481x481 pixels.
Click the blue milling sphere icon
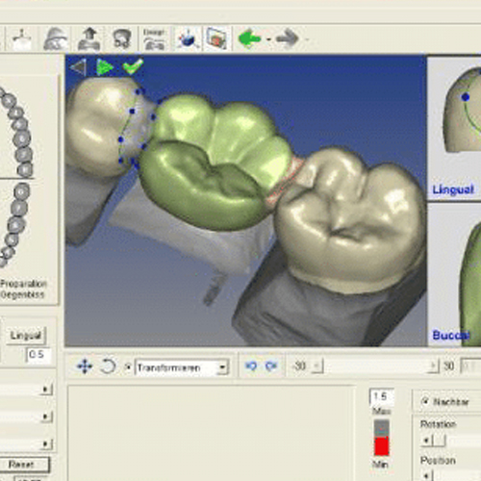pyautogui.click(x=188, y=39)
